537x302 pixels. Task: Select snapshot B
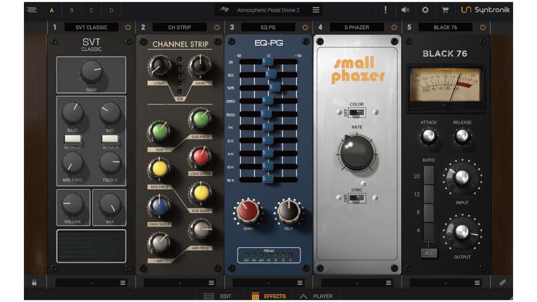71,10
